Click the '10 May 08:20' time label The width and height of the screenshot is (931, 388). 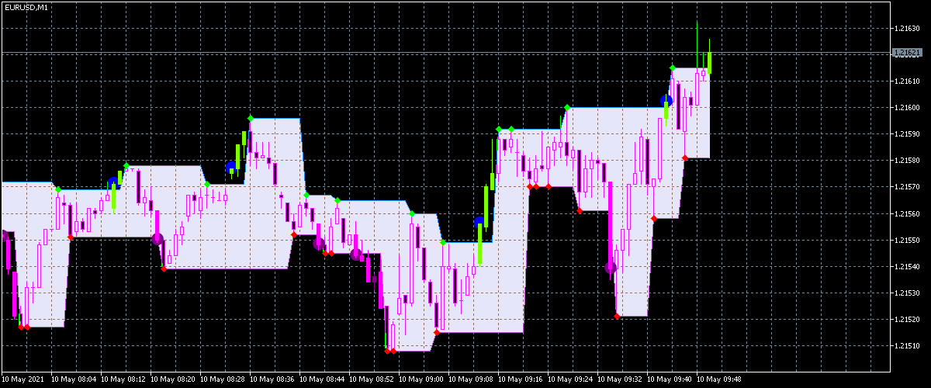tap(173, 380)
